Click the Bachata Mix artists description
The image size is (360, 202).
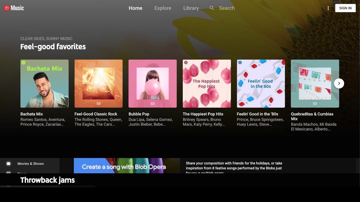click(x=42, y=122)
